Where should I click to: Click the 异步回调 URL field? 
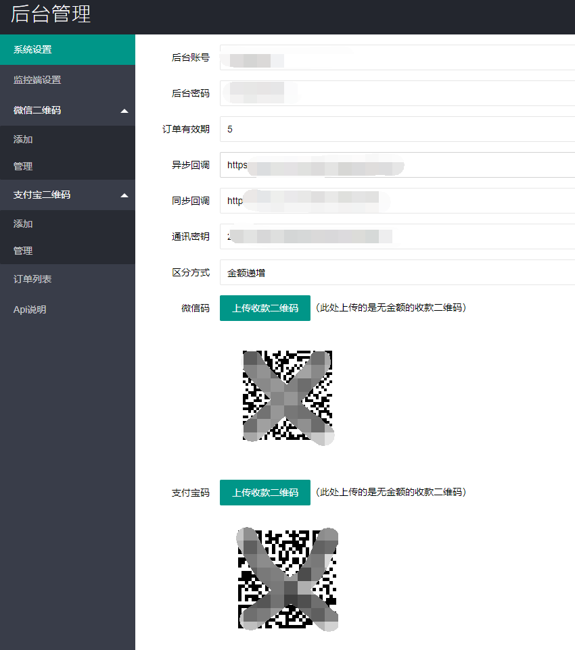click(397, 165)
